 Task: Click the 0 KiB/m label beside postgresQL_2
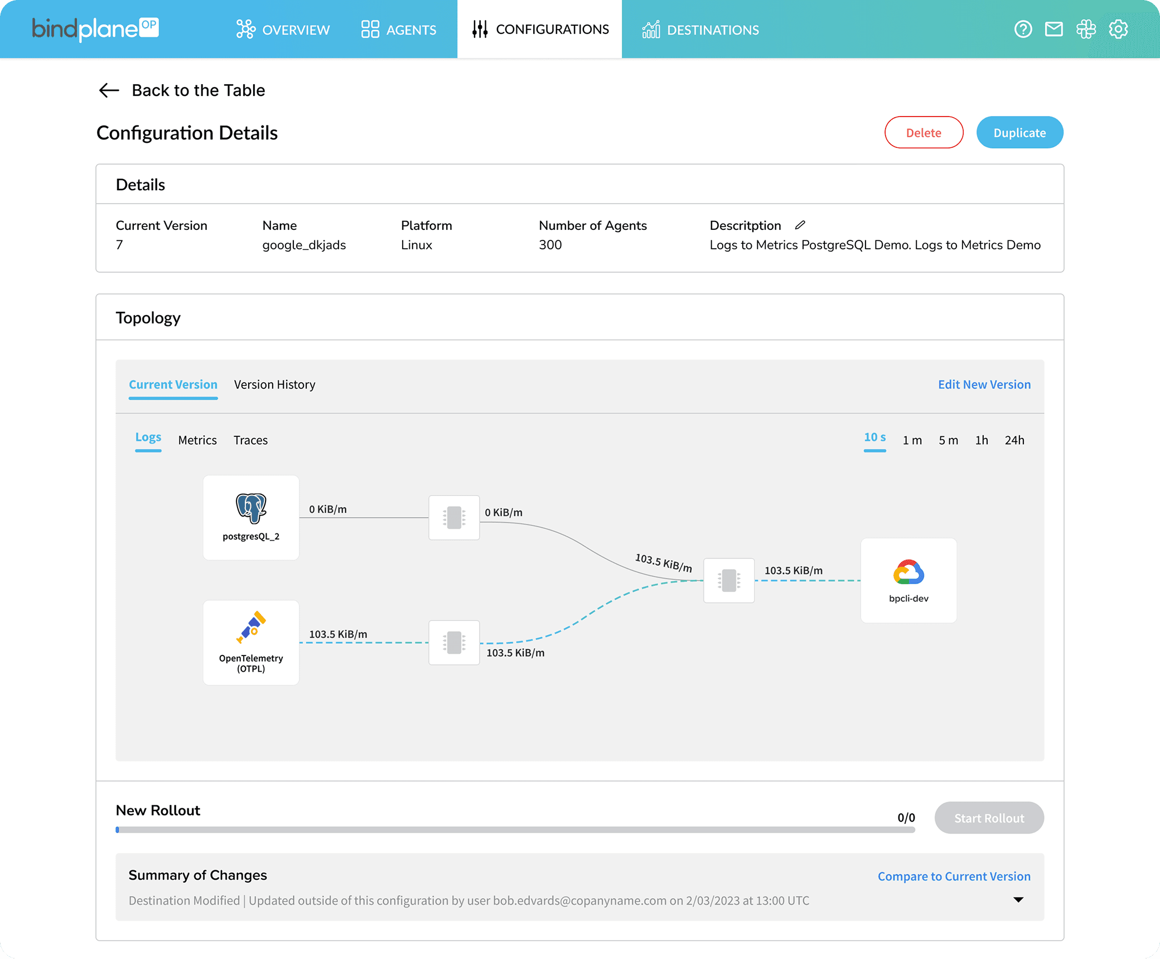[x=328, y=509]
